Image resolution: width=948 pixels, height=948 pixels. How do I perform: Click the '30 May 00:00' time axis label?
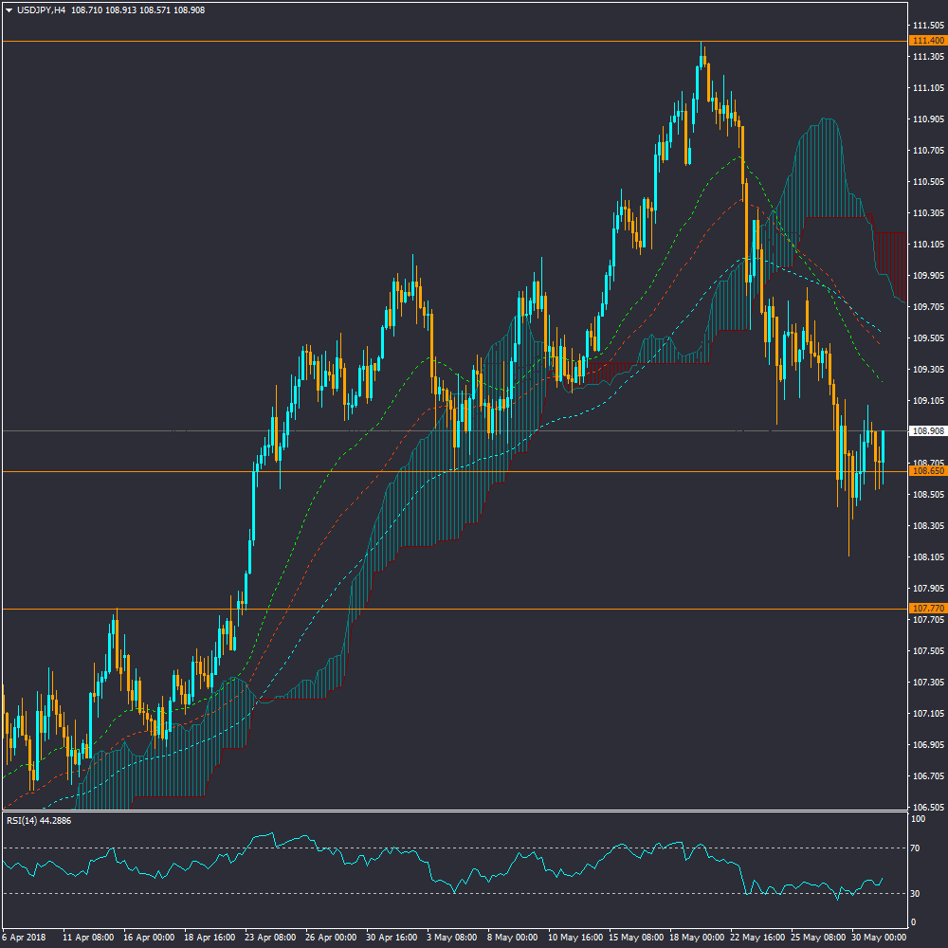tap(878, 936)
